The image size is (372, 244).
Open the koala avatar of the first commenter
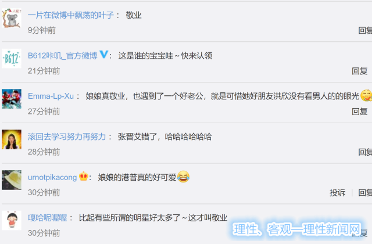12,18
